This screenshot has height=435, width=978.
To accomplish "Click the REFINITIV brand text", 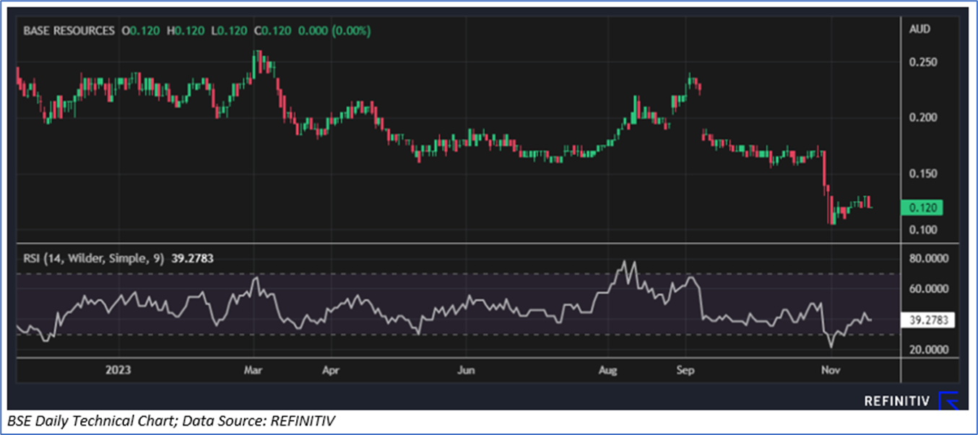I will [x=897, y=400].
